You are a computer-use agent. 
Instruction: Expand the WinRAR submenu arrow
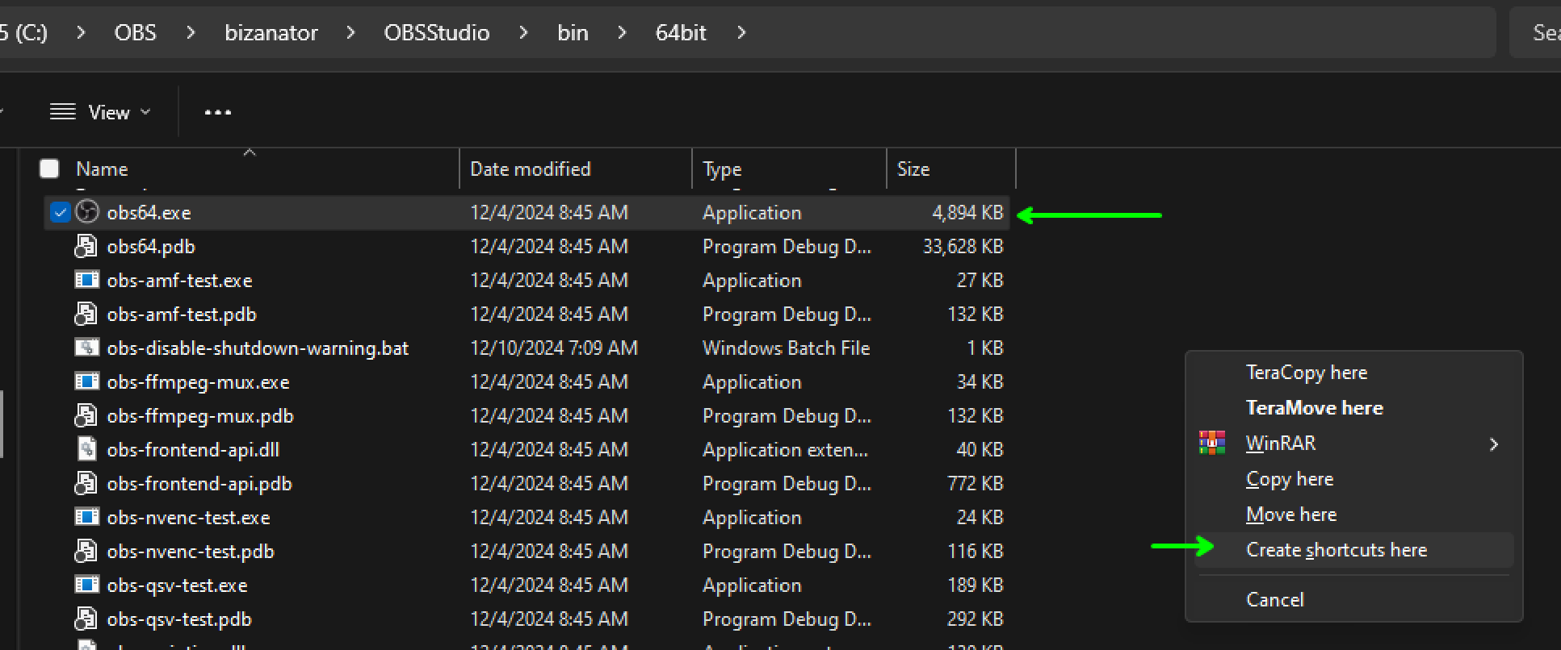point(1493,444)
